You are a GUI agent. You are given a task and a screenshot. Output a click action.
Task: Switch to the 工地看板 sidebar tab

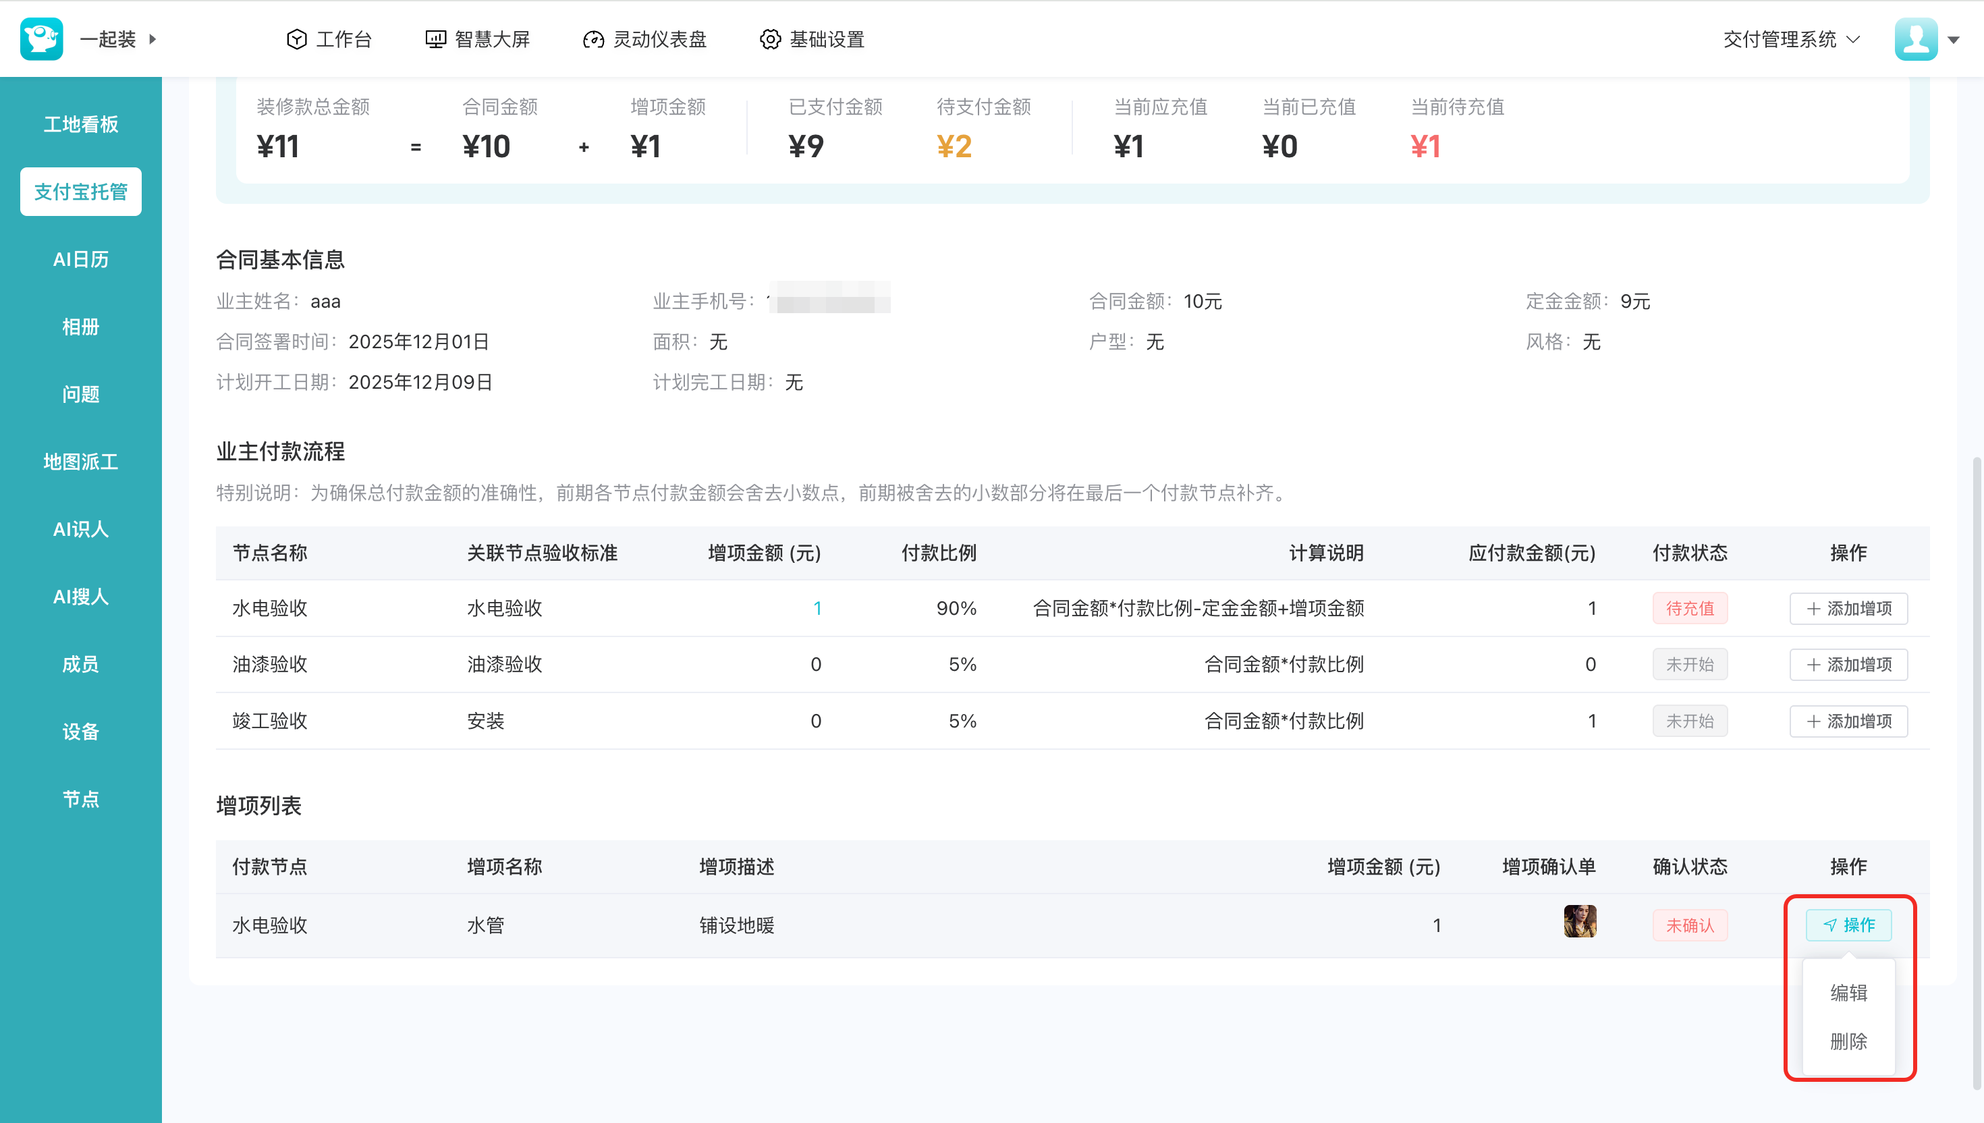80,124
